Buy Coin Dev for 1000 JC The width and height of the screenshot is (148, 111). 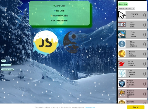(133, 34)
